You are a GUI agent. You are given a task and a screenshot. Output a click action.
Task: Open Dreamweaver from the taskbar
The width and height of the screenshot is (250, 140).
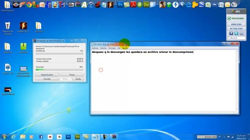(x=77, y=136)
